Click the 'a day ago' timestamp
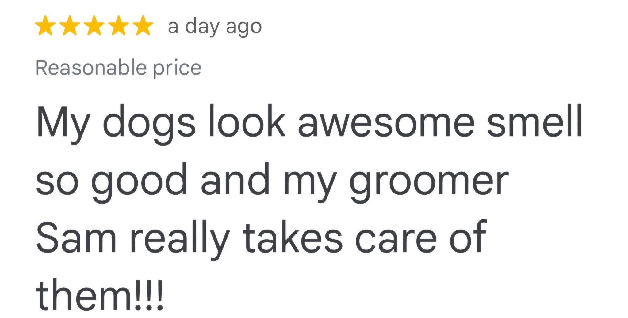The width and height of the screenshot is (628, 318). 215,27
